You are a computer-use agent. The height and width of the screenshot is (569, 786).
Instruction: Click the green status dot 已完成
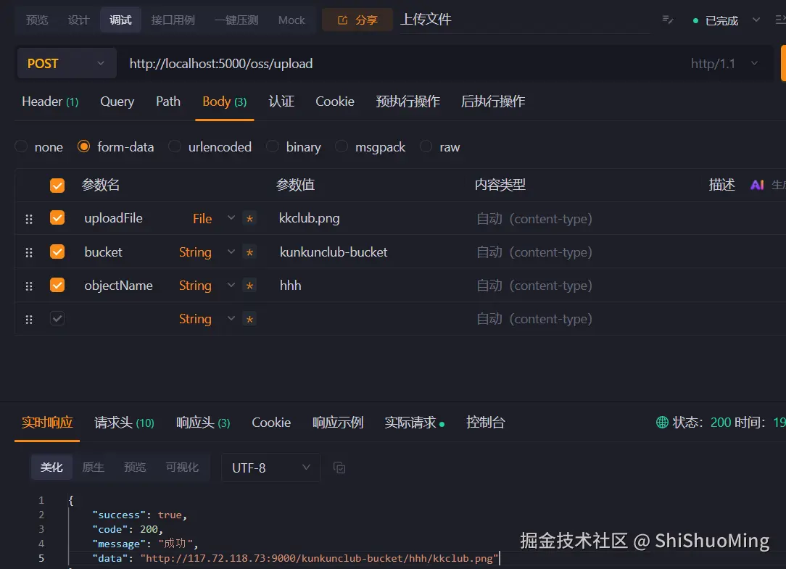click(695, 20)
